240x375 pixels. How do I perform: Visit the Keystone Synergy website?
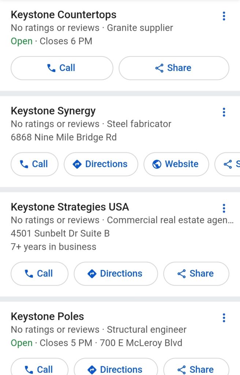tap(176, 164)
